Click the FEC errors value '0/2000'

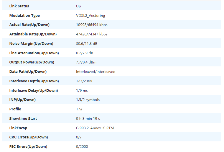[82, 147]
